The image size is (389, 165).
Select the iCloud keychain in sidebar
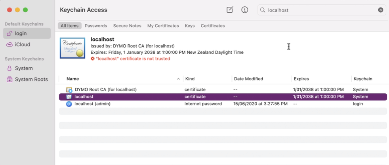coord(27,45)
